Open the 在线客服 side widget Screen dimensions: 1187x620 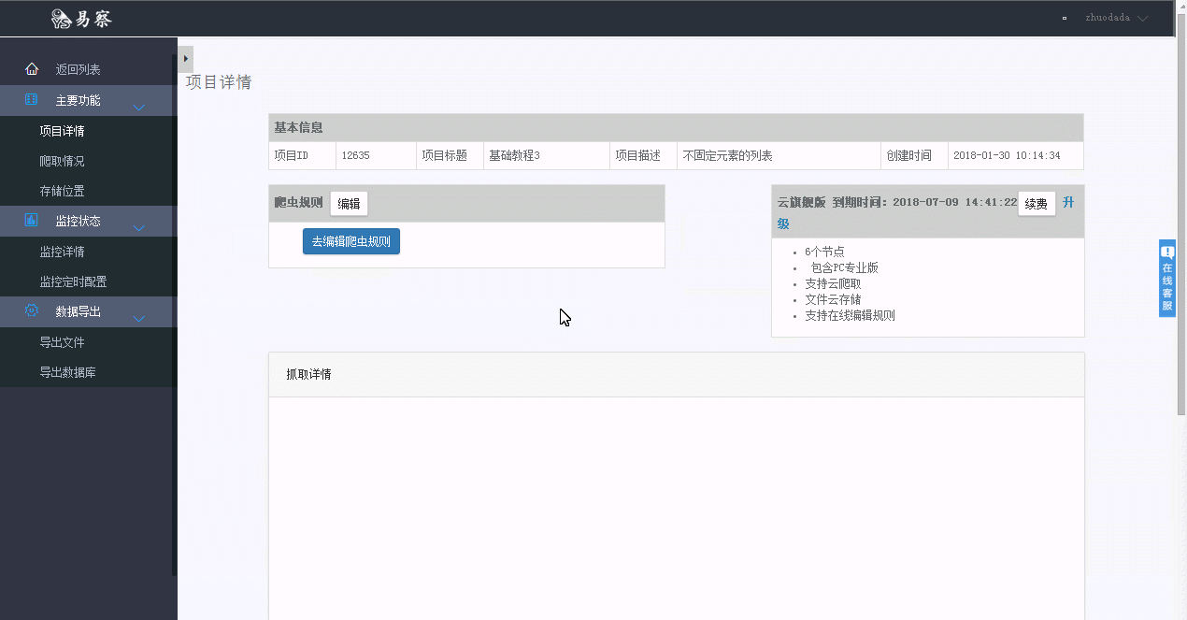[x=1167, y=278]
